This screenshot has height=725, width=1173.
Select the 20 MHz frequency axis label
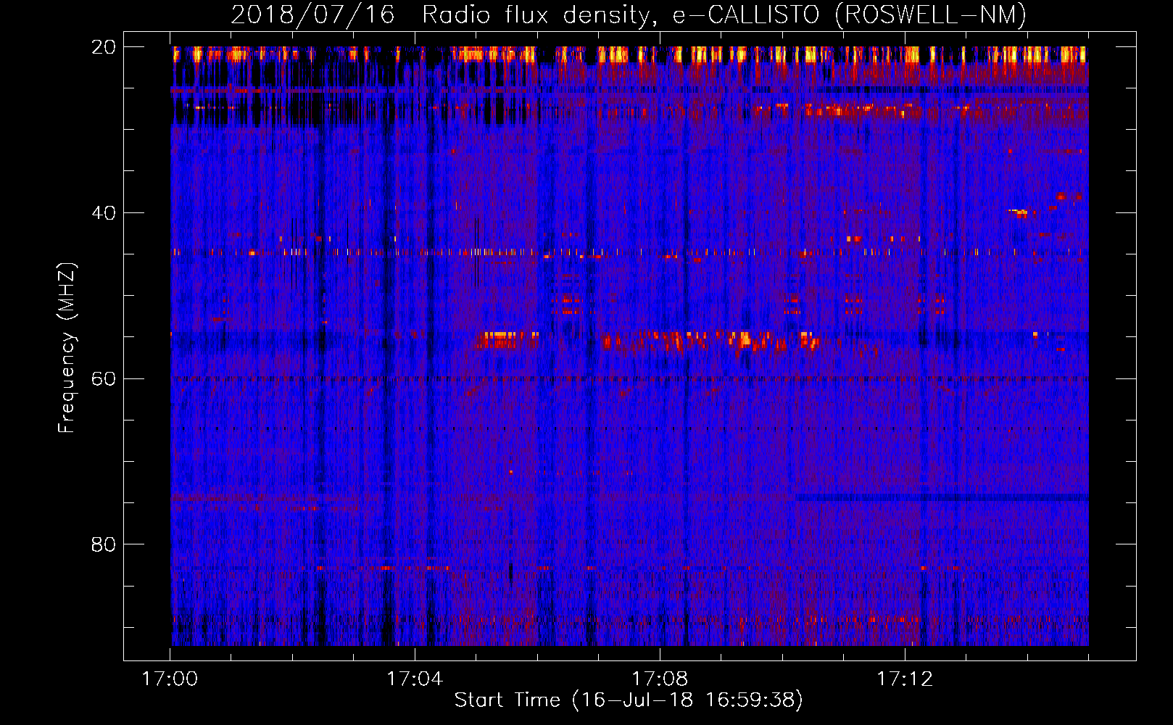pyautogui.click(x=104, y=47)
